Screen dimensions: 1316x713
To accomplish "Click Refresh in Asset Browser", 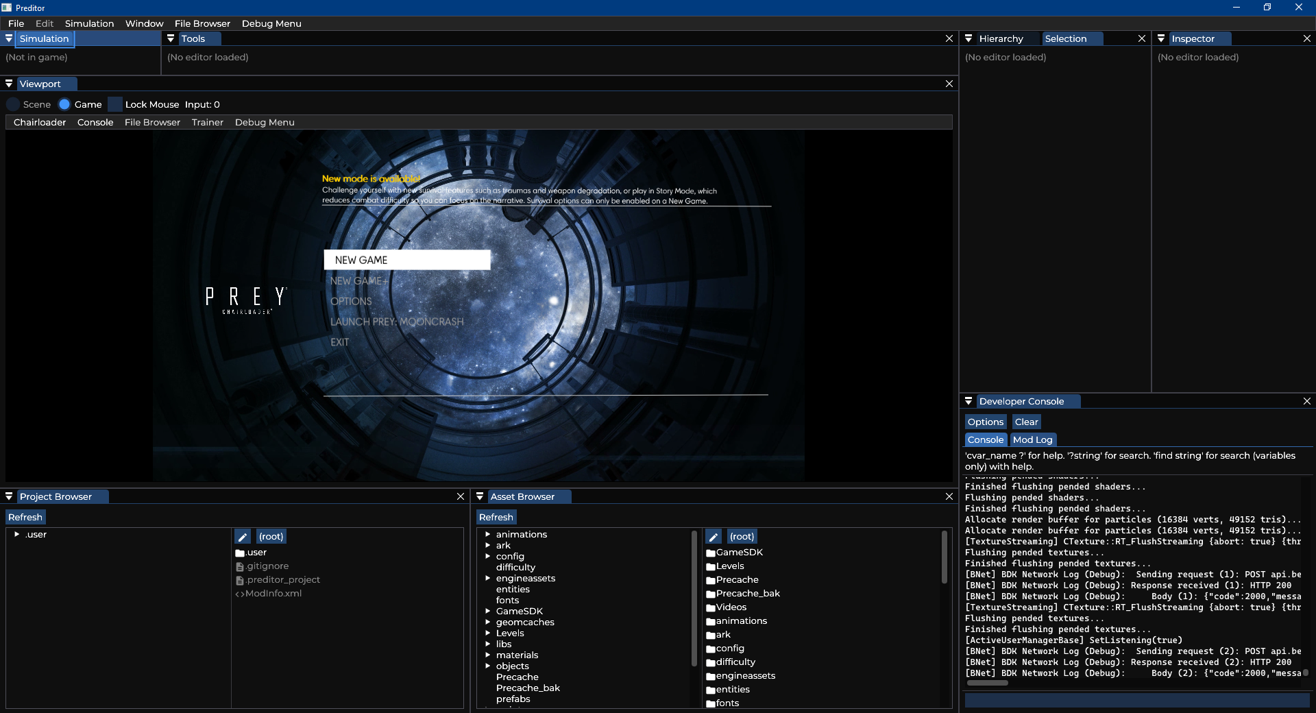I will [x=496, y=517].
